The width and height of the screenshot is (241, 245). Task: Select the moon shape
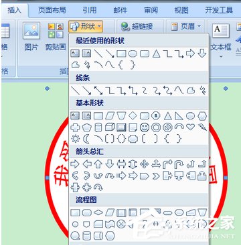[x=87, y=139]
